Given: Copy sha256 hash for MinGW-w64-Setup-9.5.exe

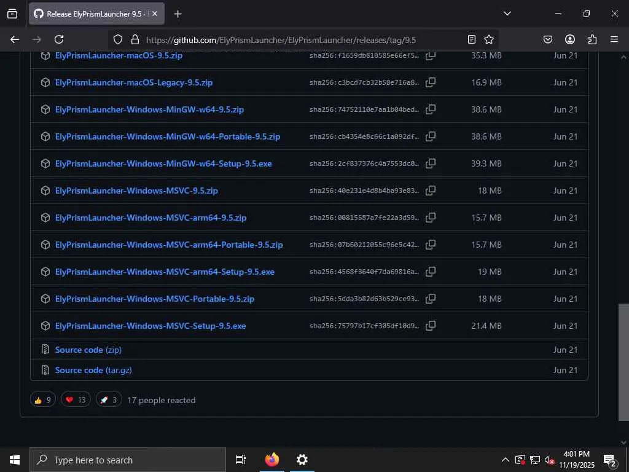Looking at the screenshot, I should [431, 163].
